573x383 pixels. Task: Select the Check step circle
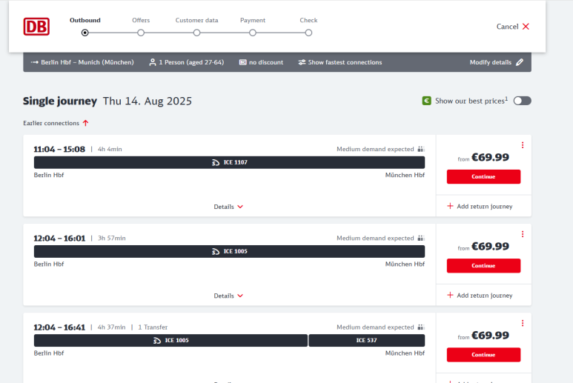click(x=308, y=33)
